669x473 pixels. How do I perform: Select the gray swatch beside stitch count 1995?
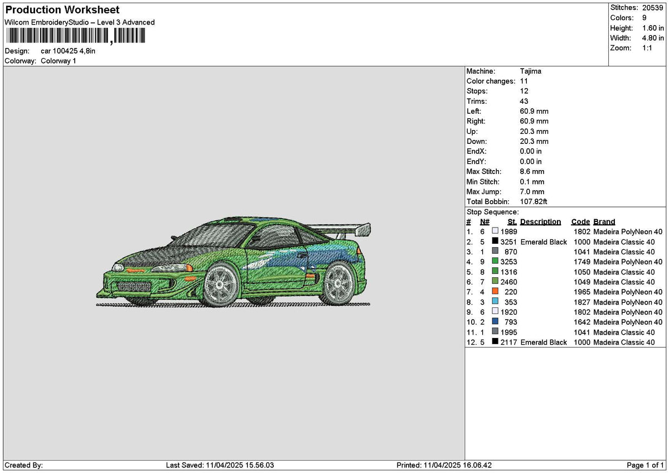click(495, 332)
